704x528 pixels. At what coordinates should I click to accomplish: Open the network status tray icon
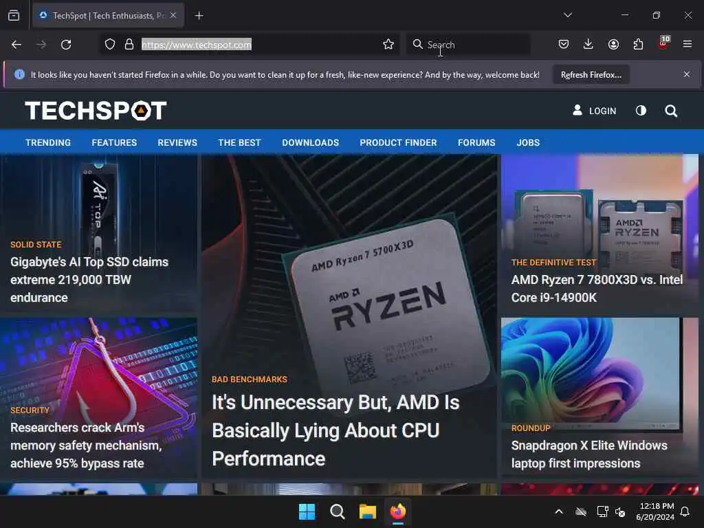click(602, 511)
